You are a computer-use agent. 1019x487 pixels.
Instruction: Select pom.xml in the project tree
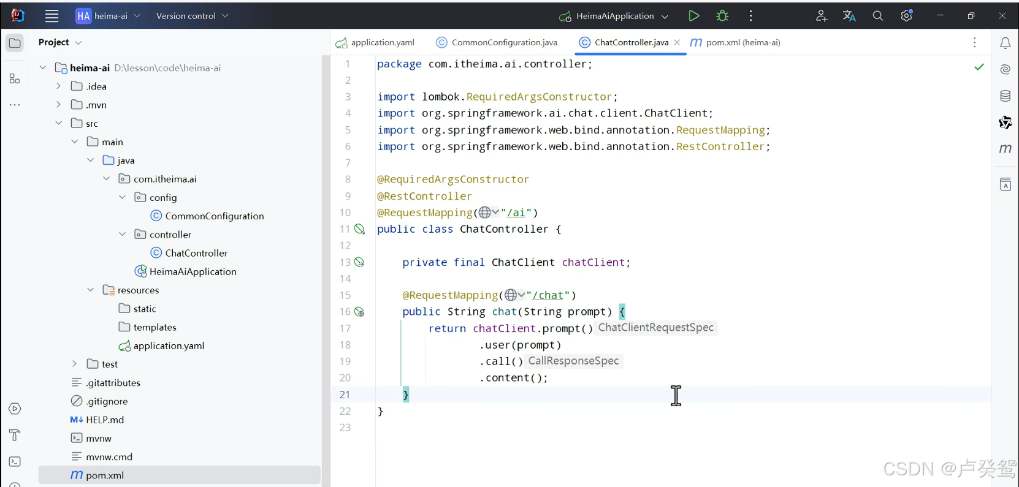179,475
